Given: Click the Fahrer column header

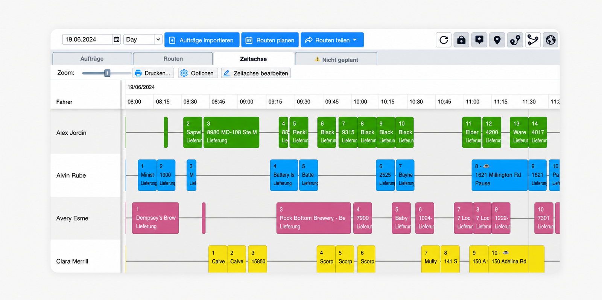Looking at the screenshot, I should click(64, 102).
